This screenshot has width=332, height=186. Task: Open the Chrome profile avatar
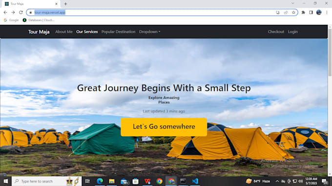pos(319,13)
